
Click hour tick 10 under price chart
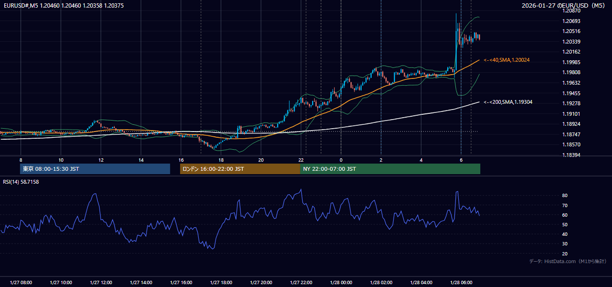tap(61, 160)
